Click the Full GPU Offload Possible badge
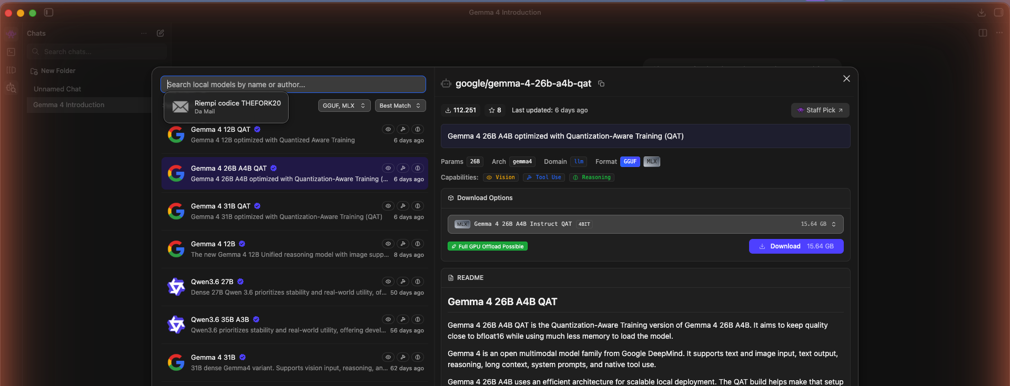 (488, 246)
